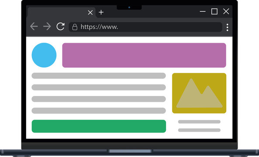The image size is (259, 157).
Task: Open a new tab with plus
Action: pyautogui.click(x=101, y=12)
